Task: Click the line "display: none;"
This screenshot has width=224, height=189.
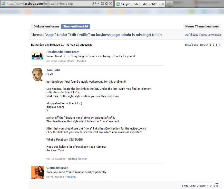Action: coord(55,107)
